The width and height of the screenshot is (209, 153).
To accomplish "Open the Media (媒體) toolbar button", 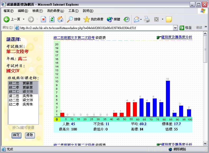I will 113,19.
